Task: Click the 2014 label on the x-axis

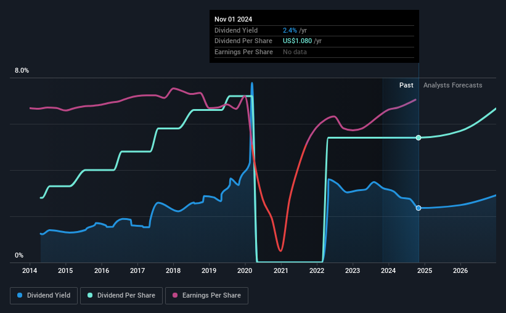Action: 30,270
